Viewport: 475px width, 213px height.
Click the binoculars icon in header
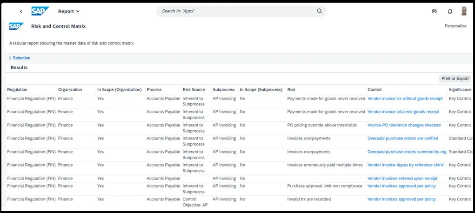click(x=434, y=11)
